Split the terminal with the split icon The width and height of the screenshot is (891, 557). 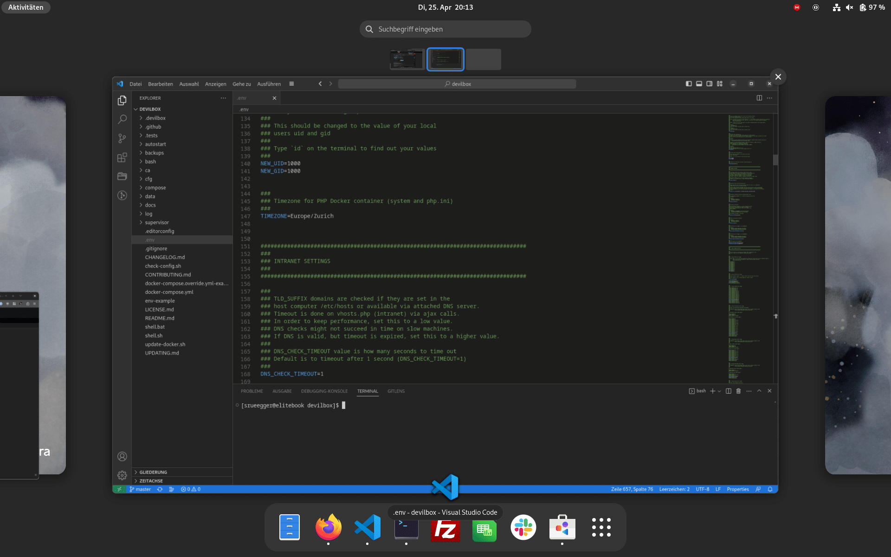click(x=729, y=391)
